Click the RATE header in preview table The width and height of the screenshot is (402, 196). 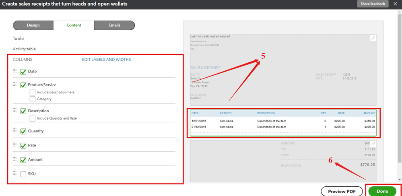[341, 113]
